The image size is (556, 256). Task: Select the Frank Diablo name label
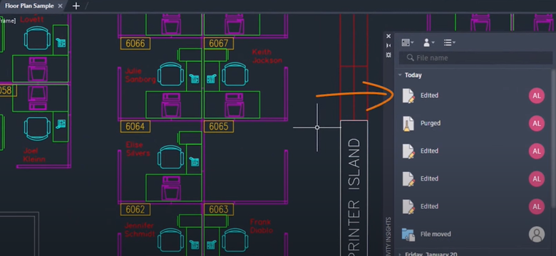pos(262,226)
